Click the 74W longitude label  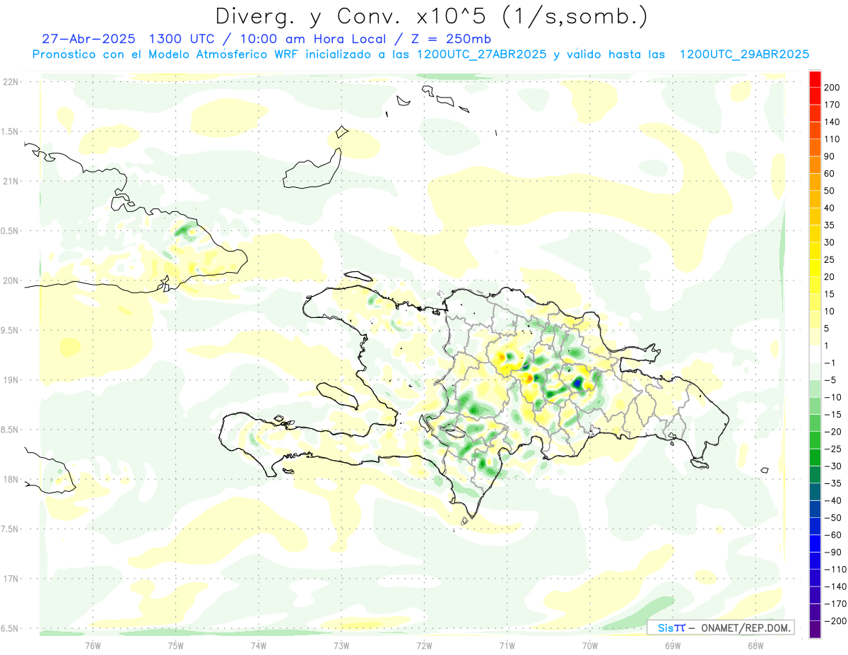(x=259, y=645)
